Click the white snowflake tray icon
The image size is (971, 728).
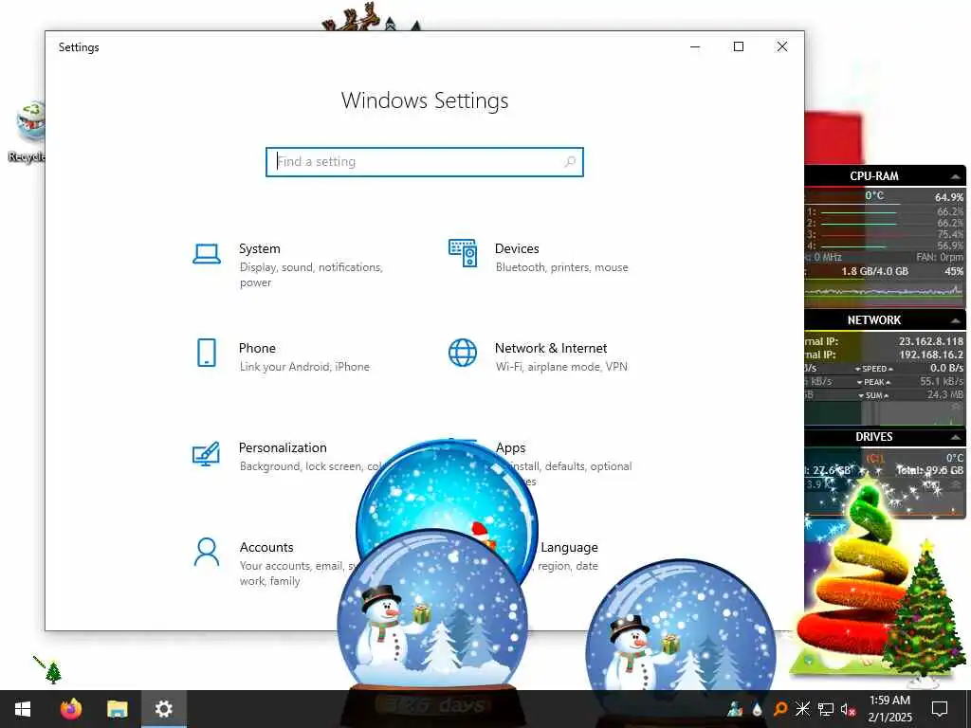pos(802,709)
